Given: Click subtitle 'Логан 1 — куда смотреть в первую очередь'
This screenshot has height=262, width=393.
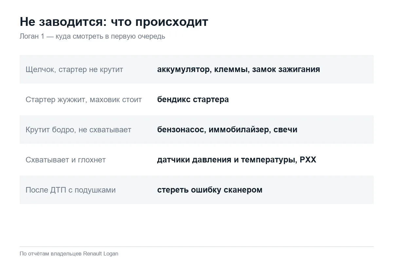Looking at the screenshot, I should pos(92,36).
